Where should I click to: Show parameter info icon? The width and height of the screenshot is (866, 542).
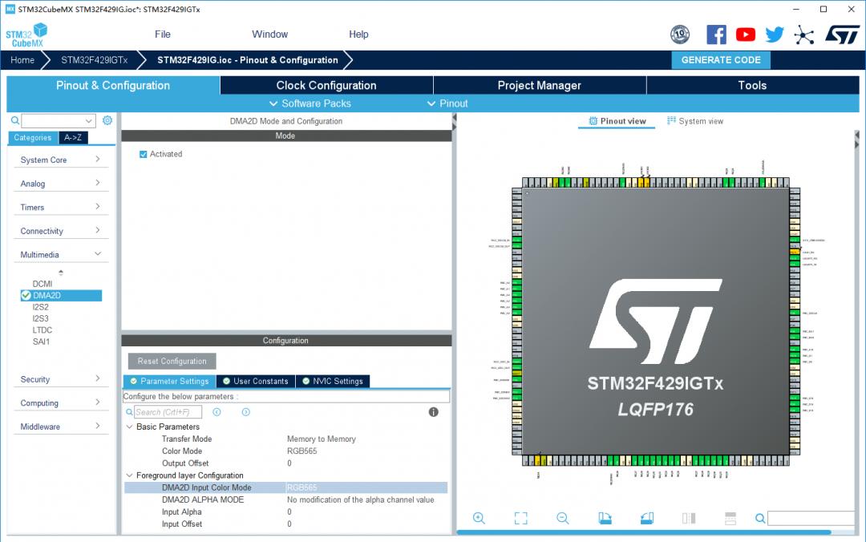click(x=434, y=412)
